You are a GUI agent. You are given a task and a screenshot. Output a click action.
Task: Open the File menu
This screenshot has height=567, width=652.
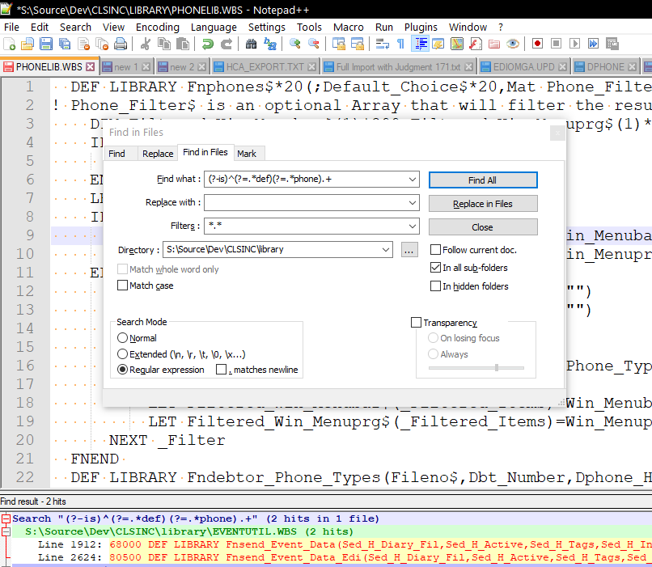pos(11,27)
